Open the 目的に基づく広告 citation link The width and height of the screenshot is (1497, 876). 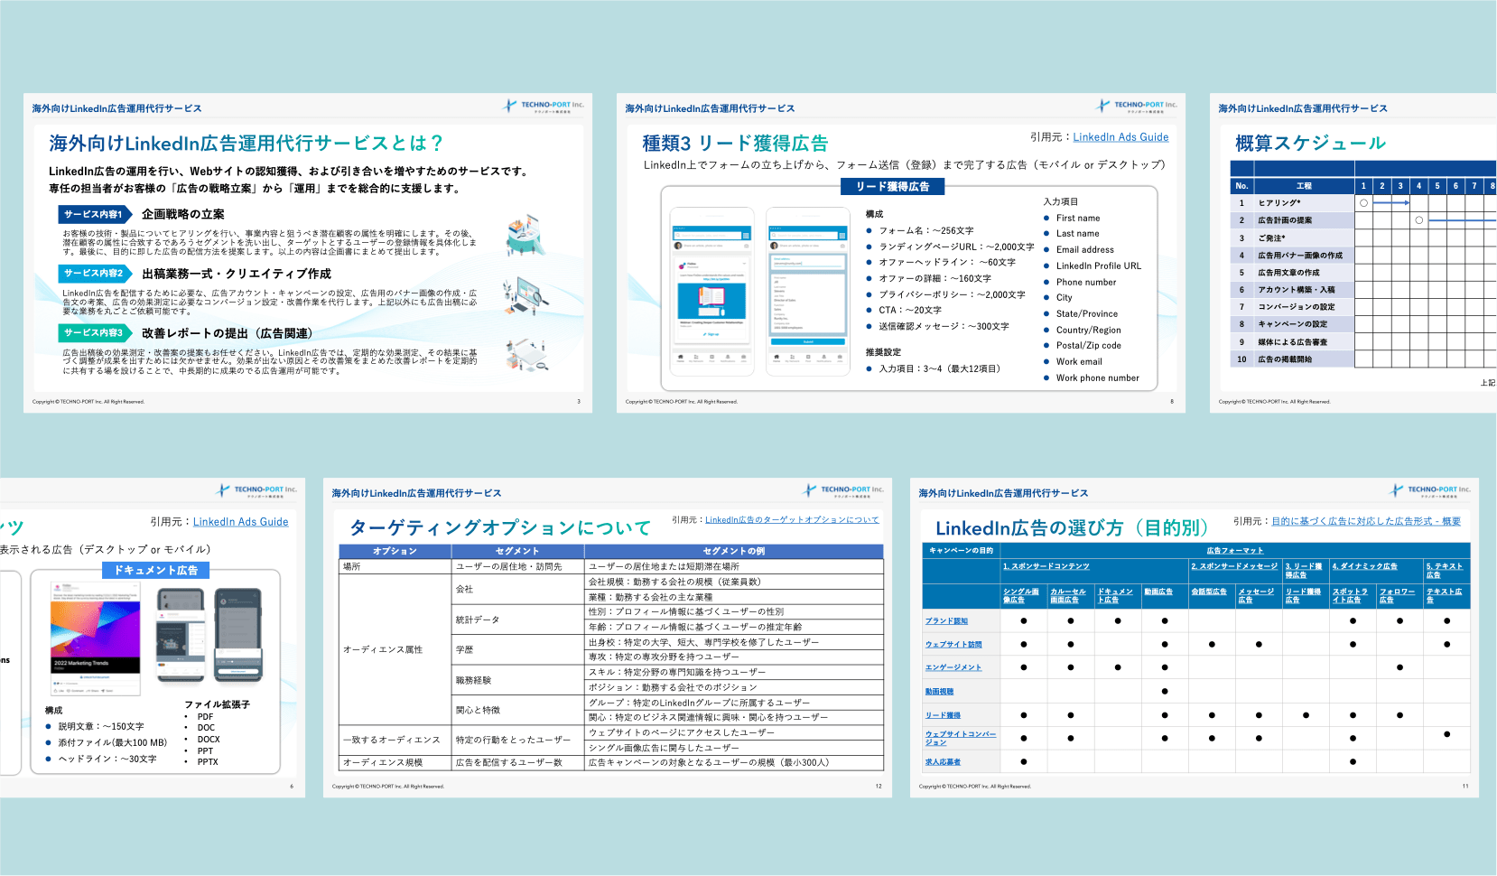click(x=1365, y=522)
